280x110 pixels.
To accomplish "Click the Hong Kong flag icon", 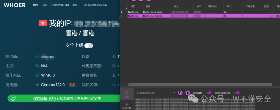I will pyautogui.click(x=43, y=23).
